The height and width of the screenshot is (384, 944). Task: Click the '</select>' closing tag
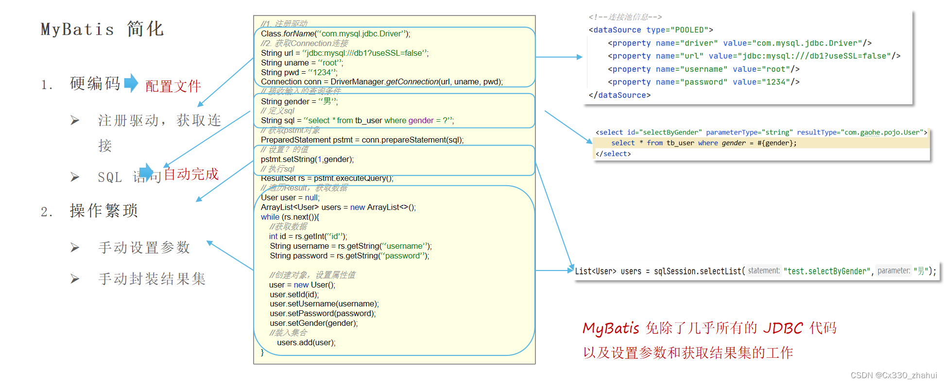(x=613, y=154)
